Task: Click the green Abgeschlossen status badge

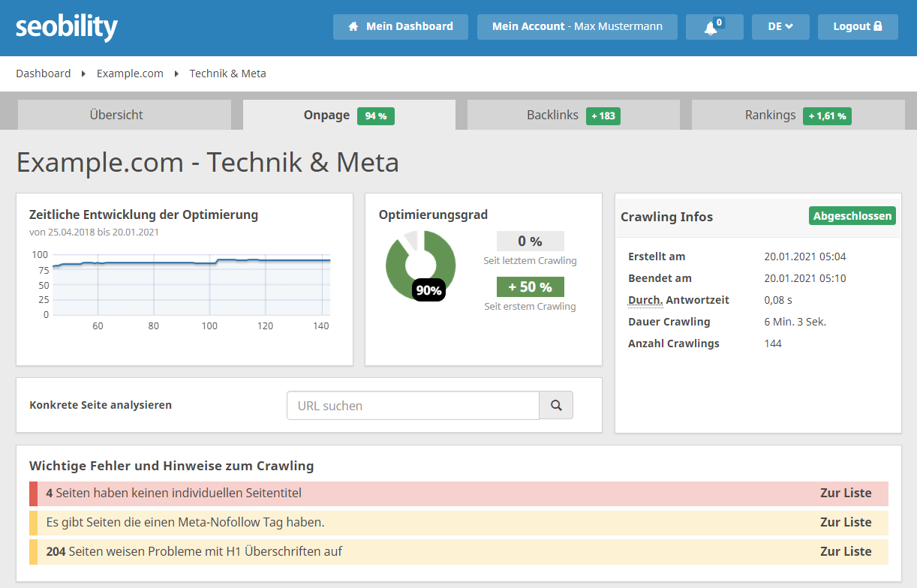Action: point(852,216)
